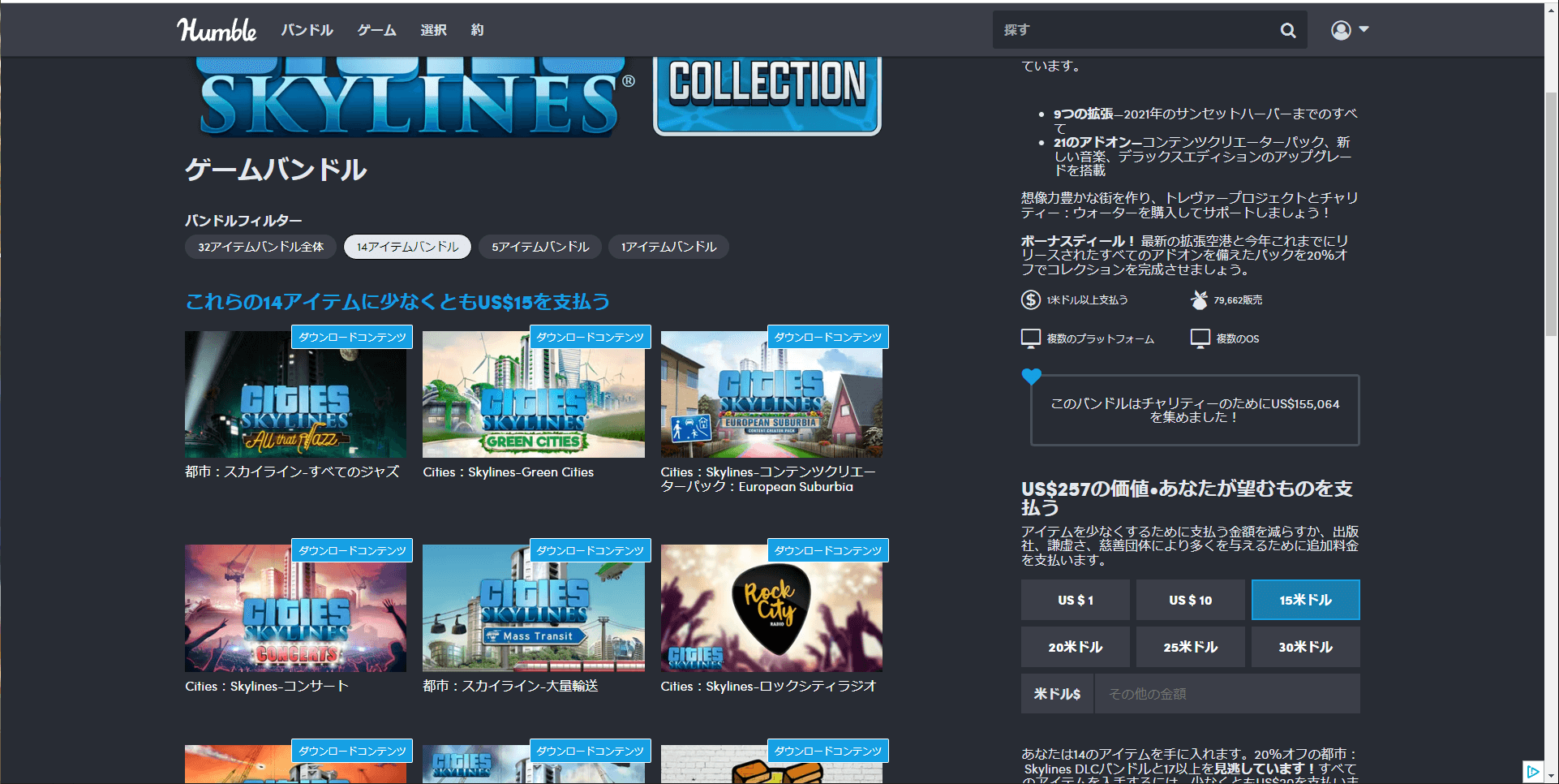The width and height of the screenshot is (1559, 784).
Task: Open the Green Cities thumbnail
Action: pyautogui.click(x=534, y=394)
